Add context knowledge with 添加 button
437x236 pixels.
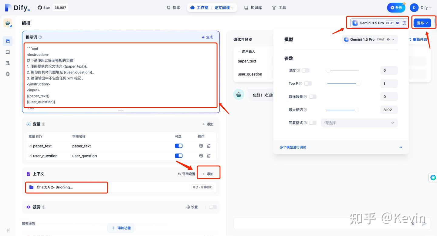click(x=208, y=174)
